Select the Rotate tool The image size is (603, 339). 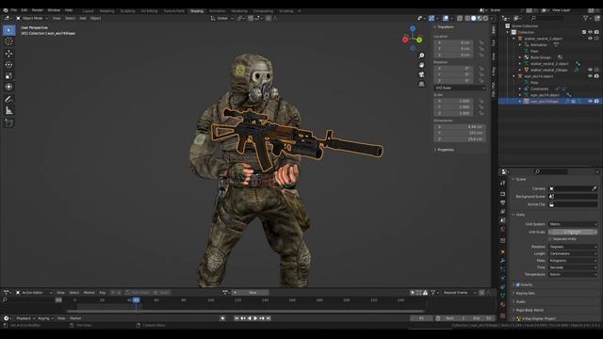pyautogui.click(x=8, y=65)
